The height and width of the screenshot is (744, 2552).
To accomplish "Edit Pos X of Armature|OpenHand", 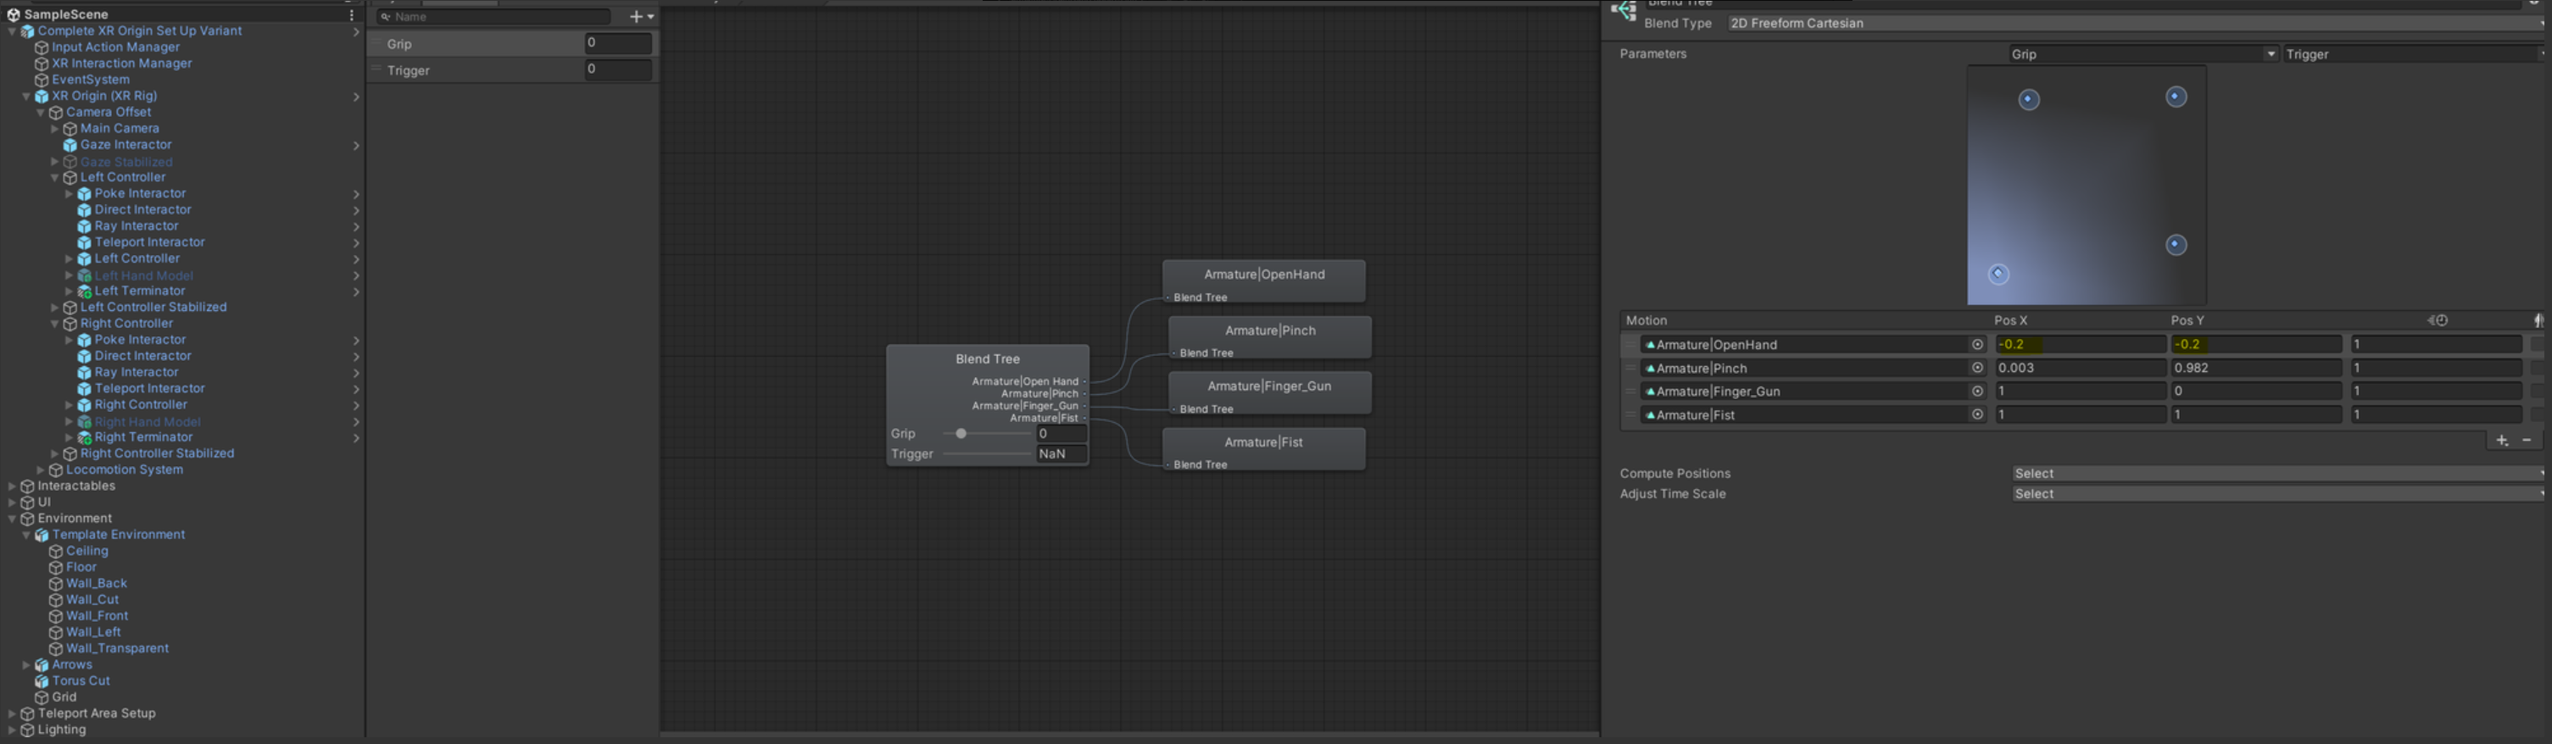I will click(2080, 345).
